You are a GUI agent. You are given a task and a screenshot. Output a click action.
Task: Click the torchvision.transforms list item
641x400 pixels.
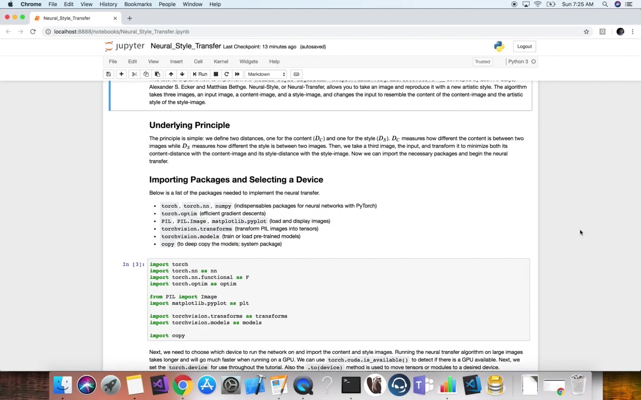[240, 228]
